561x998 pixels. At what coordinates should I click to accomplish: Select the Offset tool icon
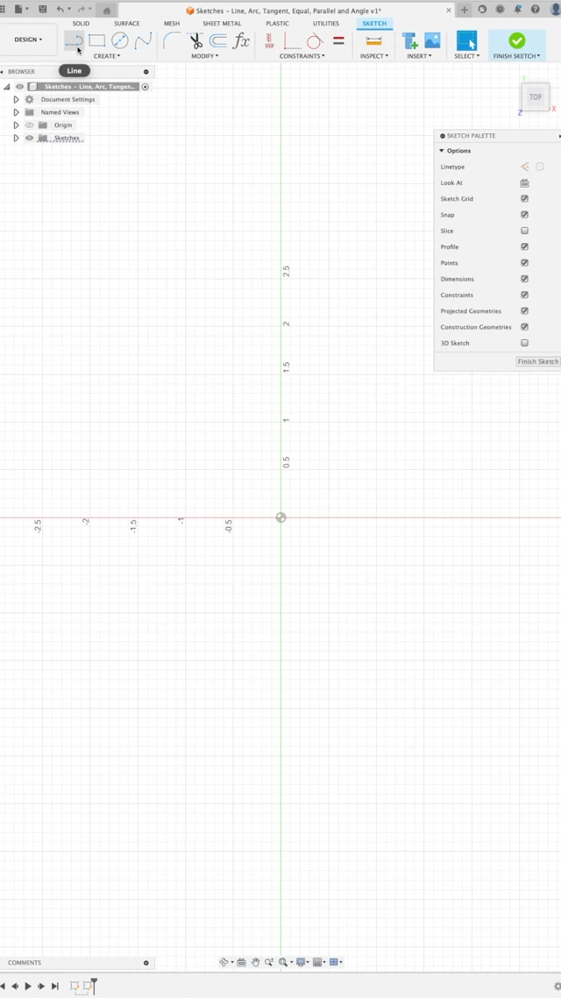coord(218,40)
